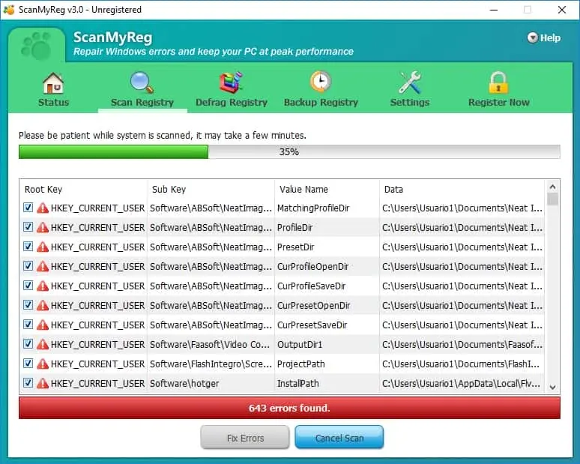This screenshot has height=464, width=580.
Task: Click the Defrag Registry blocks icon
Action: pos(231,82)
